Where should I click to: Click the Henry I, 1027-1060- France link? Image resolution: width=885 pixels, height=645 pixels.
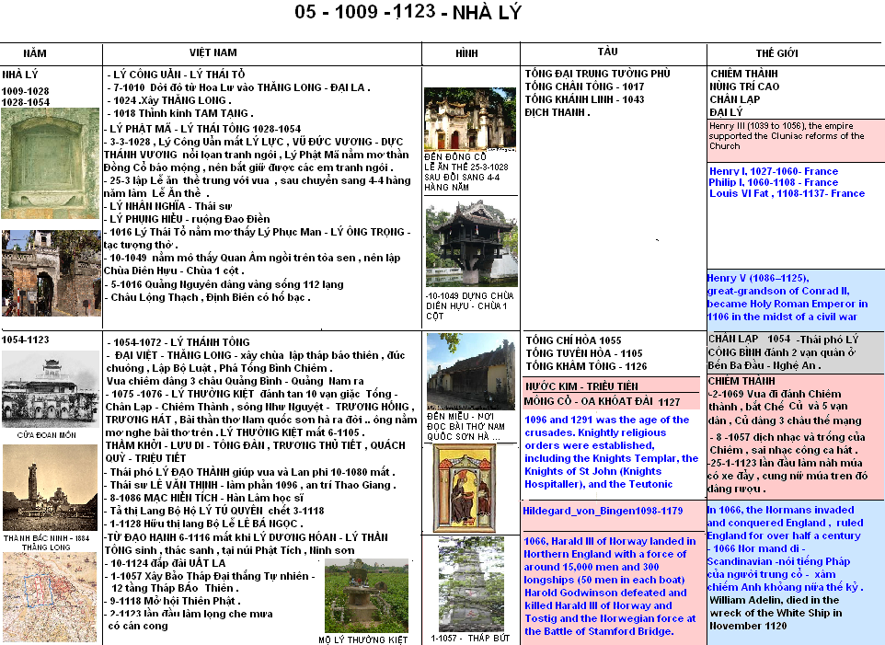pos(774,171)
